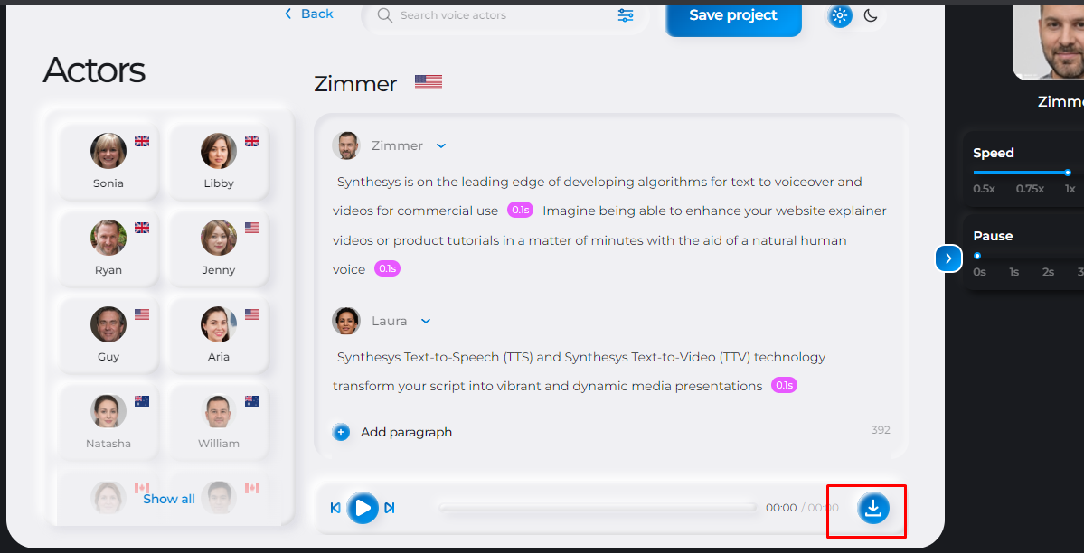Click the US flag next to Zimmer heading
Viewport: 1084px width, 553px height.
click(428, 83)
